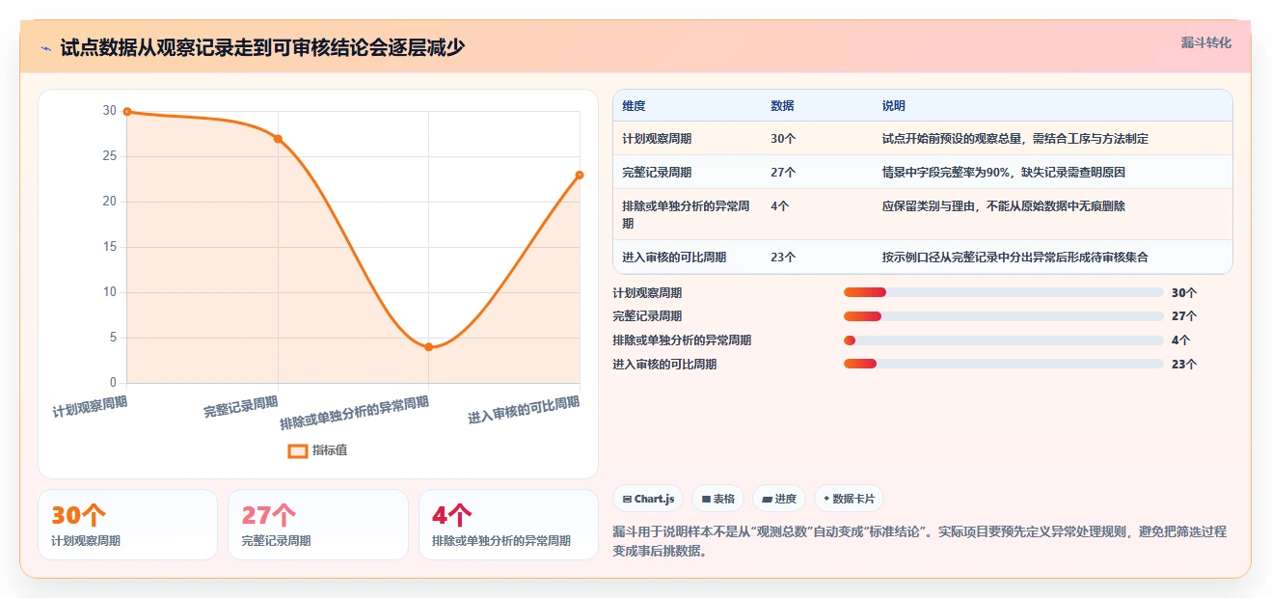This screenshot has height=598, width=1271.
Task: Click the chart point for 计划观察周期
Action: (127, 112)
